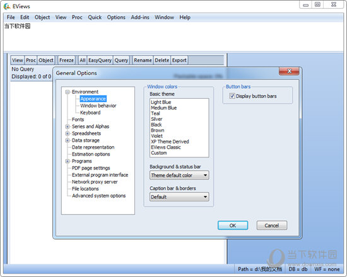The height and width of the screenshot is (277, 347).
Task: Select Network proxy server tree item
Action: tap(95, 182)
